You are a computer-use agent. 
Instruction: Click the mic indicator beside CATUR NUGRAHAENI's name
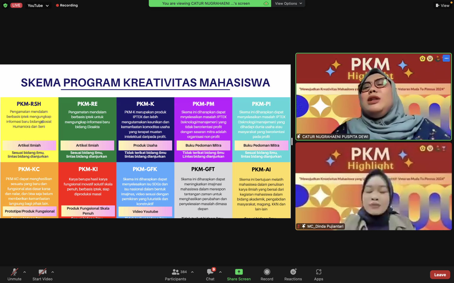coord(299,136)
